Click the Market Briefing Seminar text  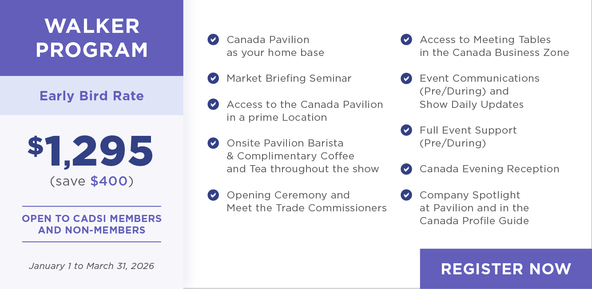point(289,78)
